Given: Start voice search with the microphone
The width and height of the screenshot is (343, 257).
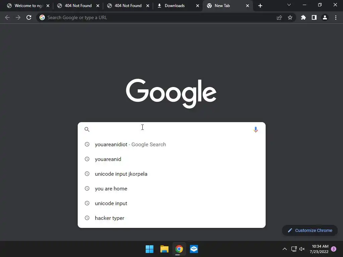Looking at the screenshot, I should pos(256,130).
